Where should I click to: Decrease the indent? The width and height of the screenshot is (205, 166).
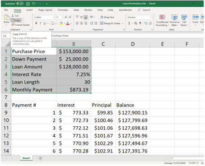(x=92, y=23)
